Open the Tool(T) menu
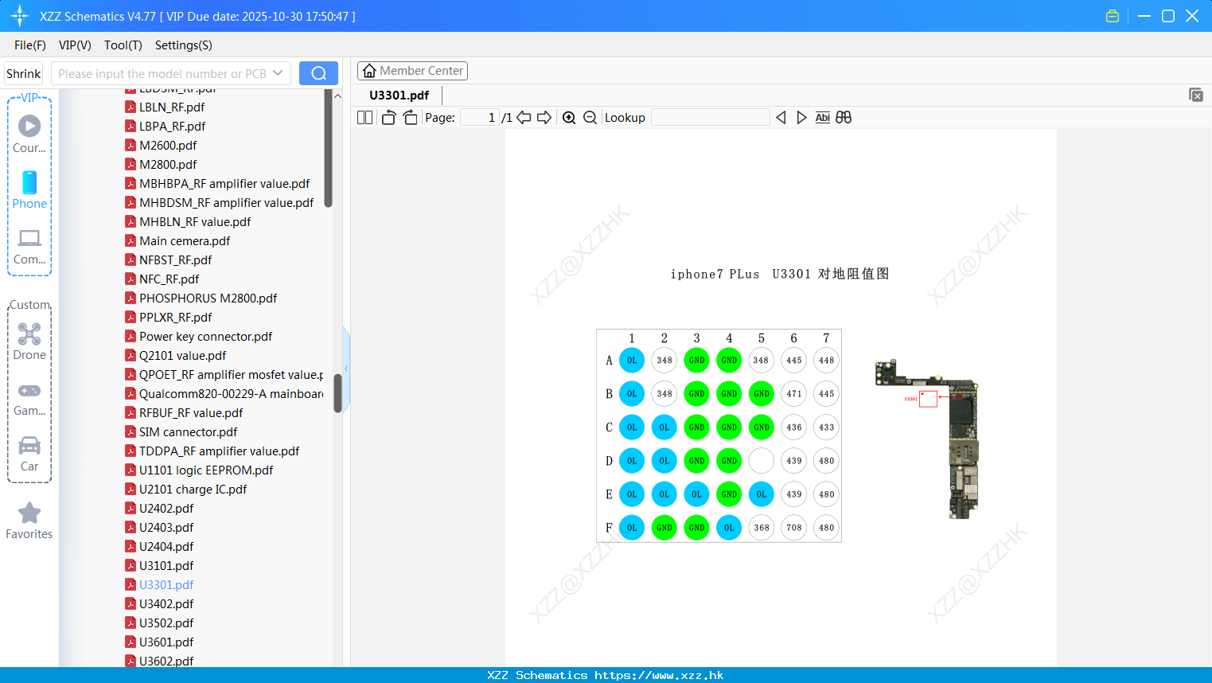Screen dimensions: 1212x683 coord(123,45)
